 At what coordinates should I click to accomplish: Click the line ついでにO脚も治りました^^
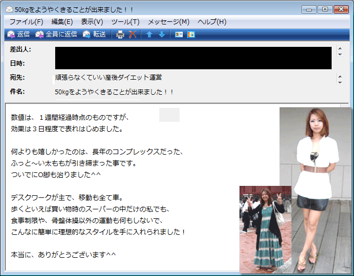click(x=56, y=174)
